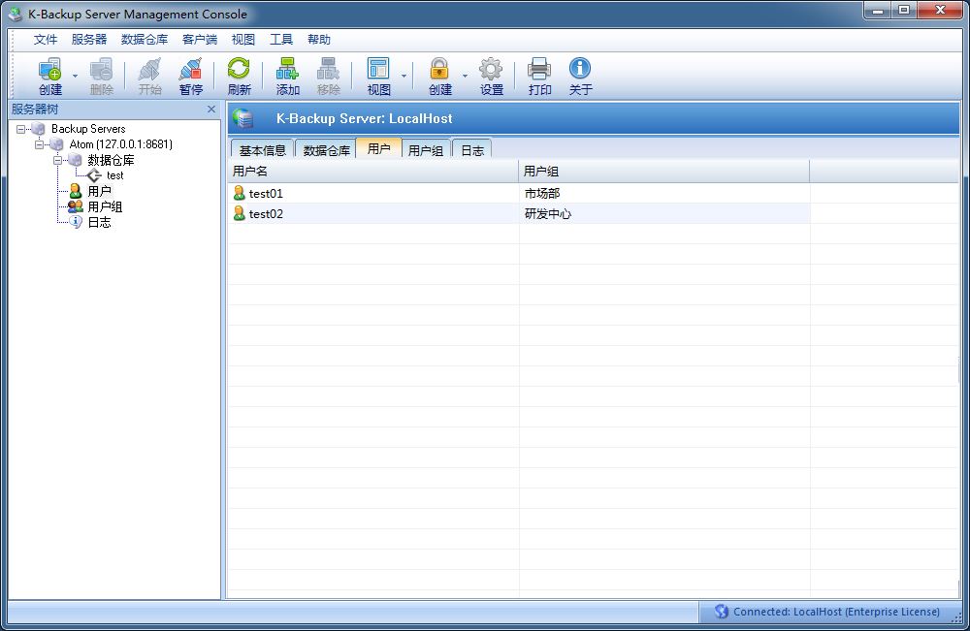
Task: Click the 用户 person icon in tree
Action: click(76, 191)
